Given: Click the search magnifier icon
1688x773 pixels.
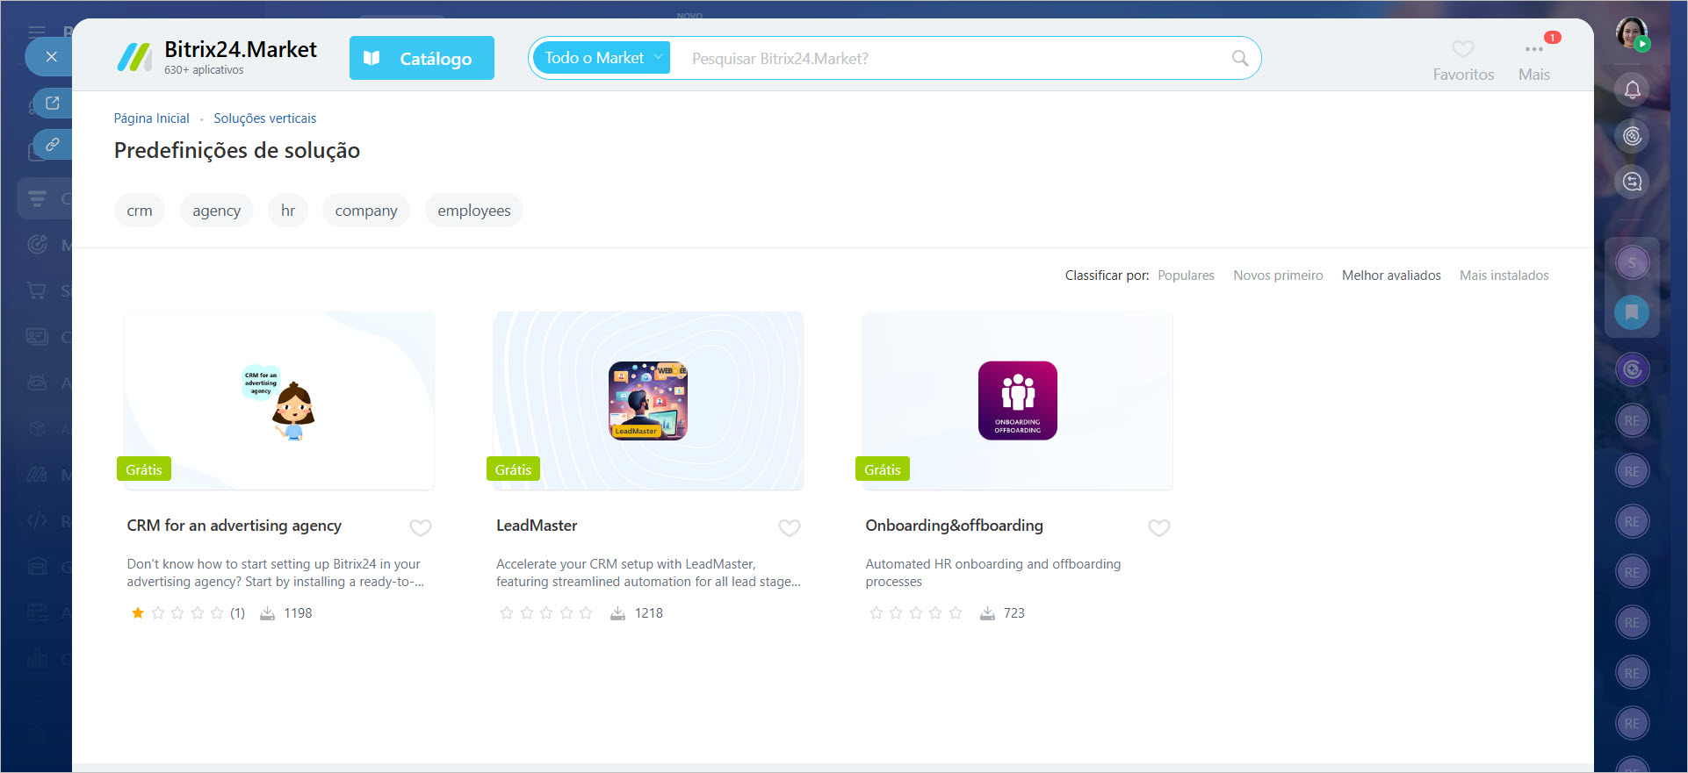Looking at the screenshot, I should [x=1239, y=58].
